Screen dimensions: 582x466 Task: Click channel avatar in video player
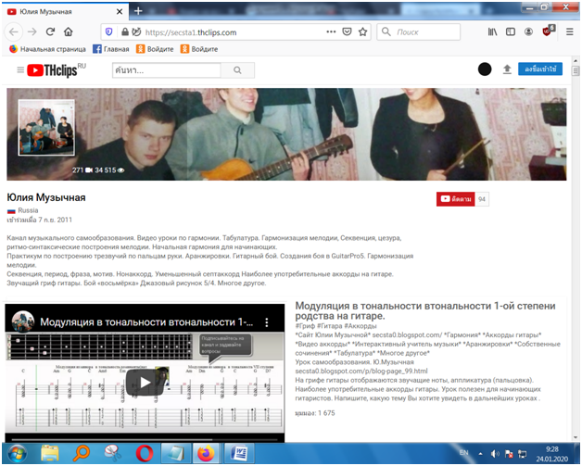click(23, 321)
